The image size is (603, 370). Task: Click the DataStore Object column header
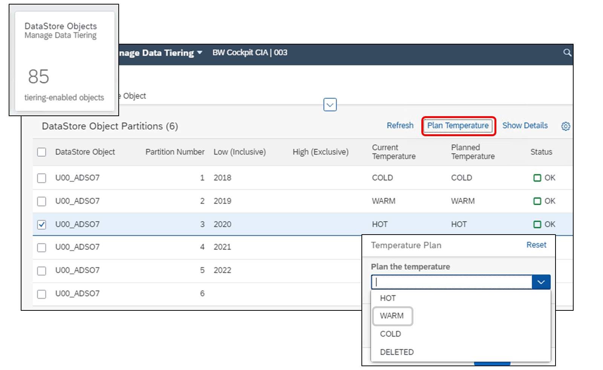[85, 152]
